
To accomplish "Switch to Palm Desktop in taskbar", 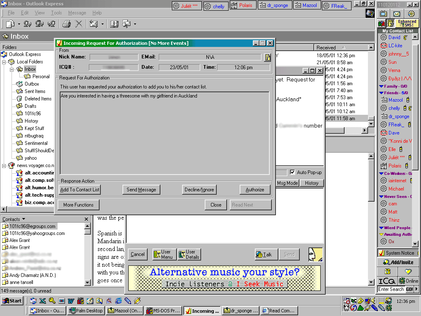I will tap(86, 311).
